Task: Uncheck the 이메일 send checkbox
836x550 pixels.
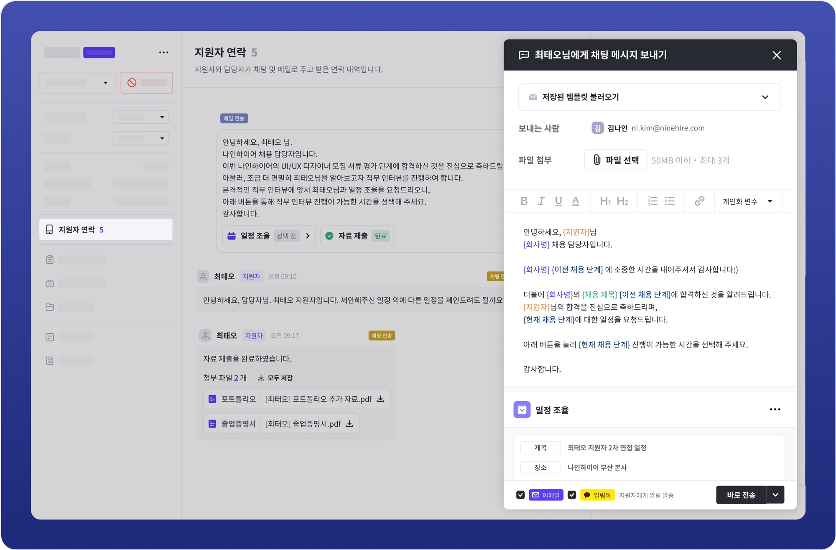Action: (x=520, y=495)
